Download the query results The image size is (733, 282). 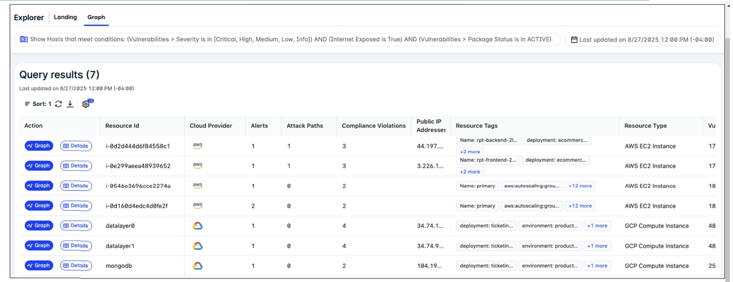(71, 104)
